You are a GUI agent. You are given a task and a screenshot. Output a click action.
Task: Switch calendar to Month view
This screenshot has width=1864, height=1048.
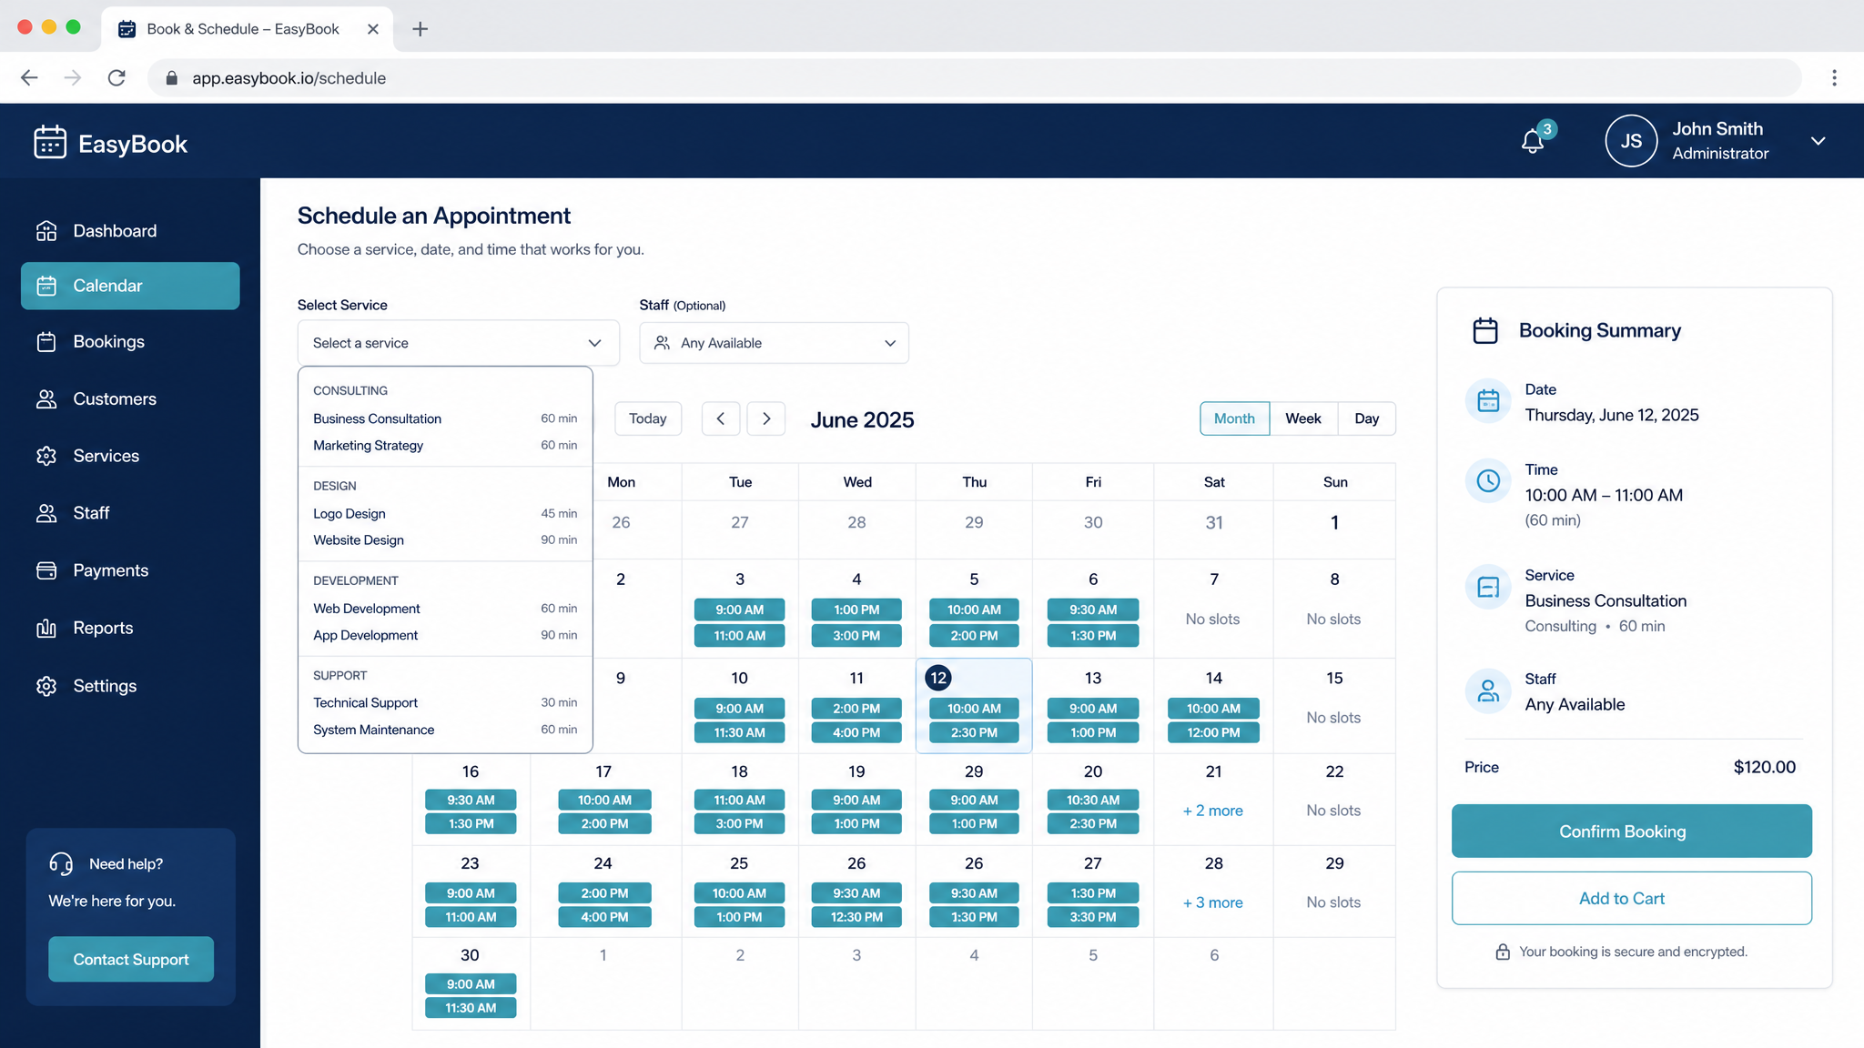coord(1234,418)
